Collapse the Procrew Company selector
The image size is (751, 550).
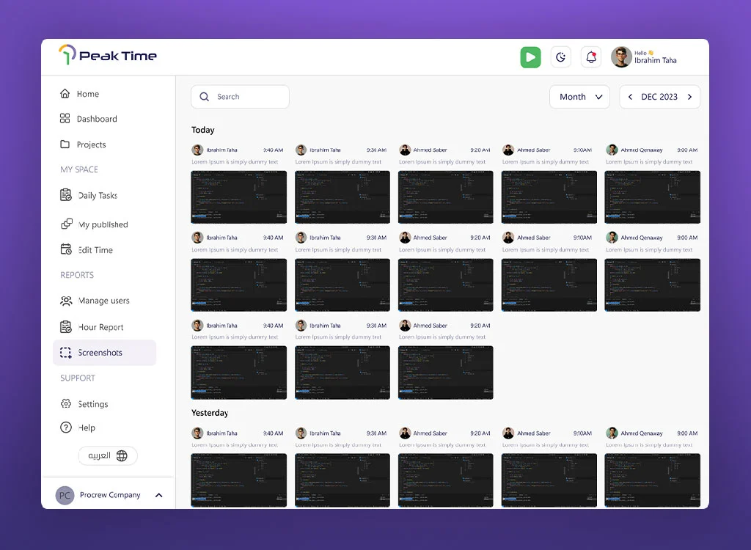tap(159, 495)
